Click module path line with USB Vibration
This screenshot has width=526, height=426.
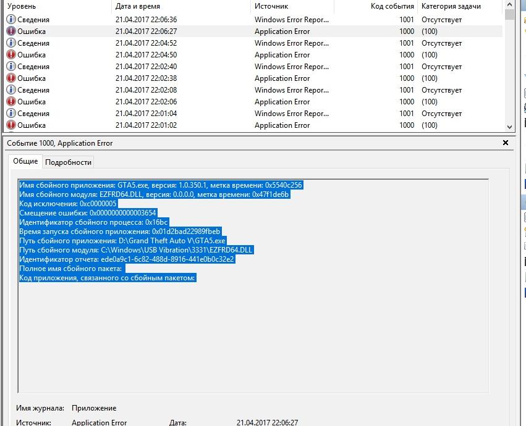pyautogui.click(x=136, y=249)
